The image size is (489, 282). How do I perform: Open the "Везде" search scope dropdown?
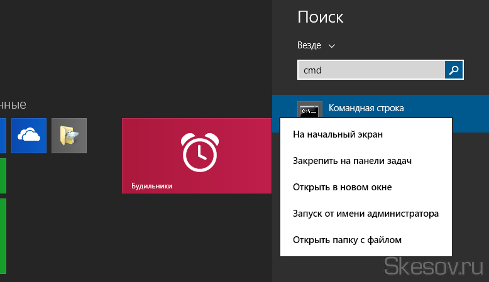tap(309, 45)
